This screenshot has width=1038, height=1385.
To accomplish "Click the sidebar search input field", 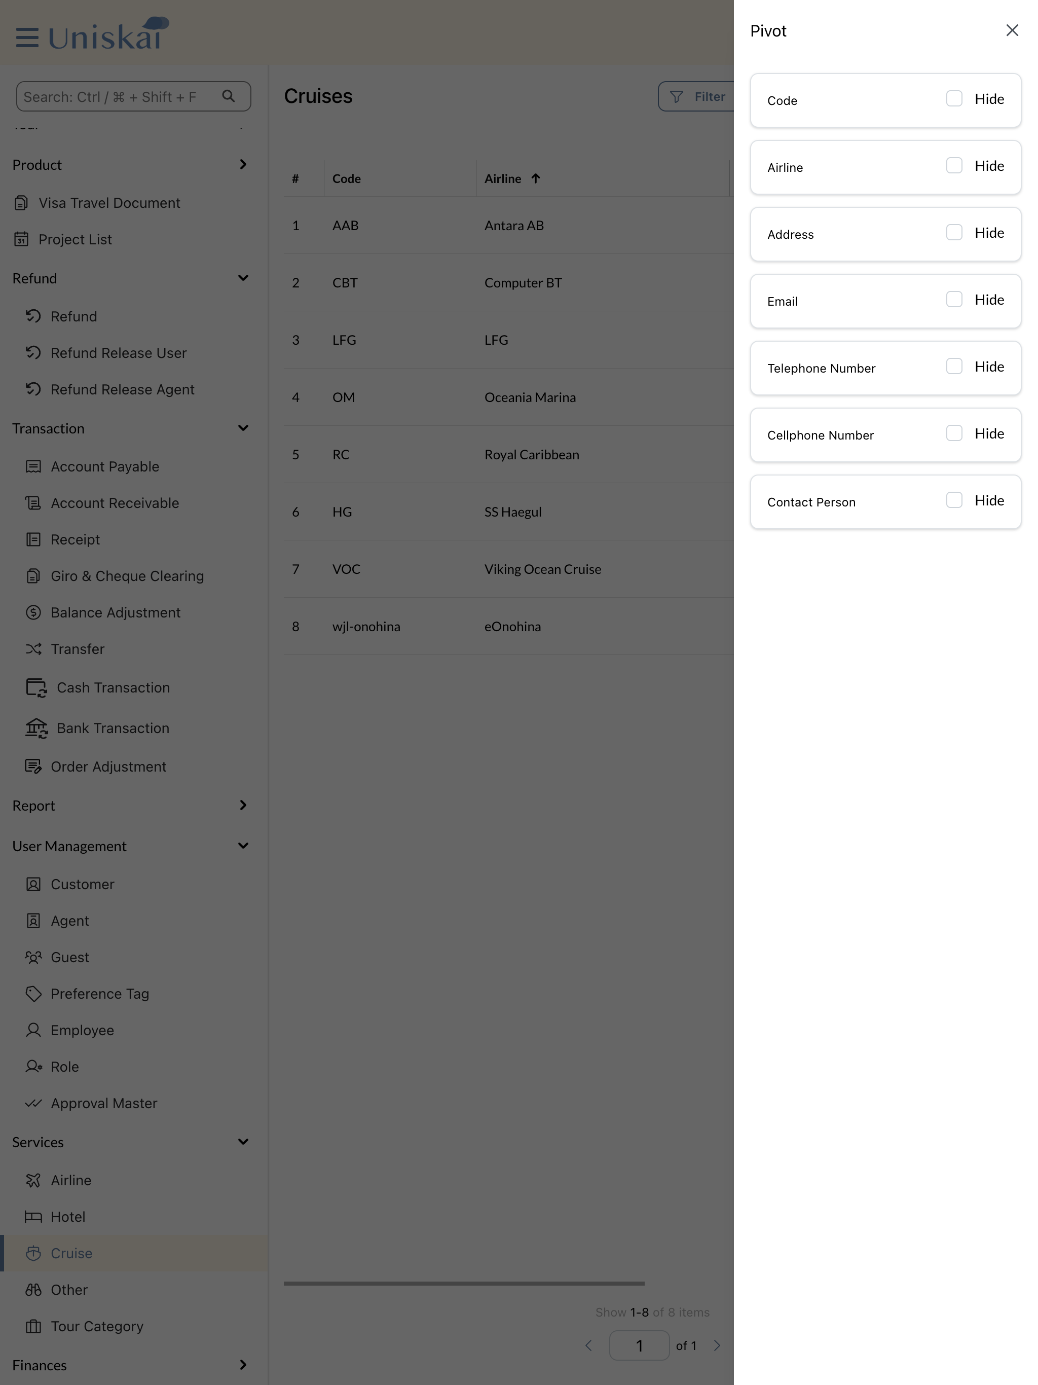I will [119, 96].
